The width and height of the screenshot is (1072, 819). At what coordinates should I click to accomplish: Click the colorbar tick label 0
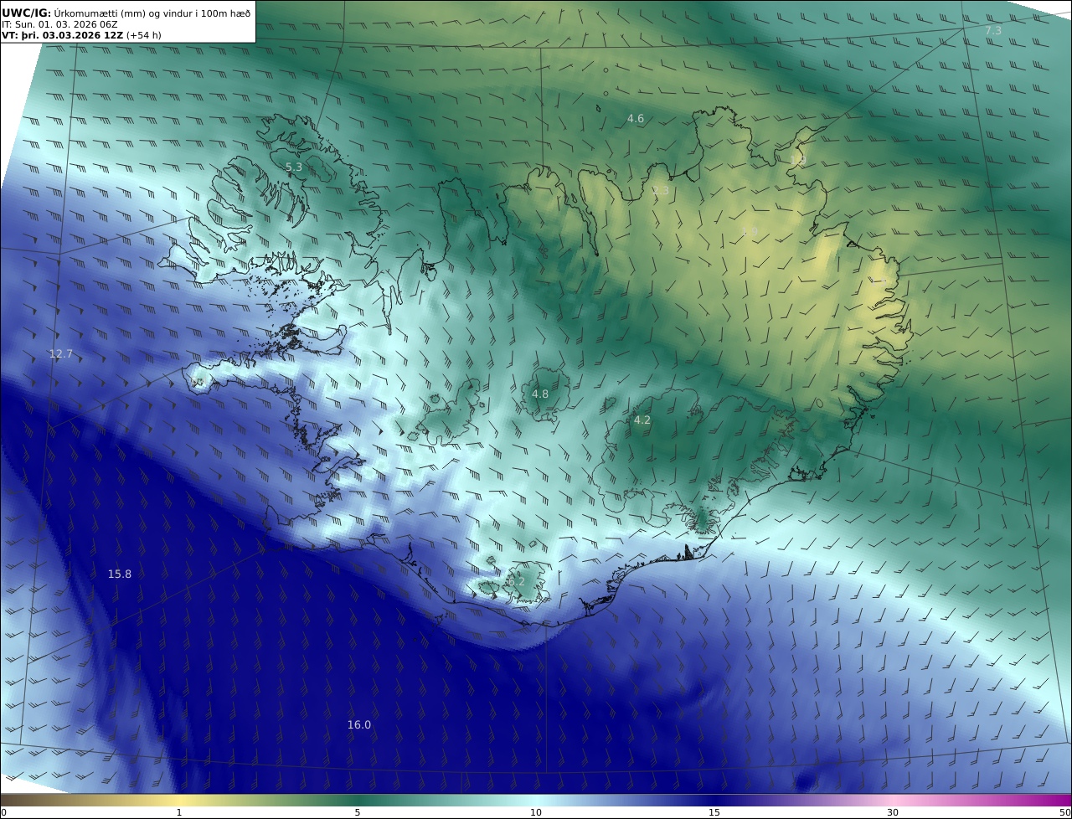3,812
